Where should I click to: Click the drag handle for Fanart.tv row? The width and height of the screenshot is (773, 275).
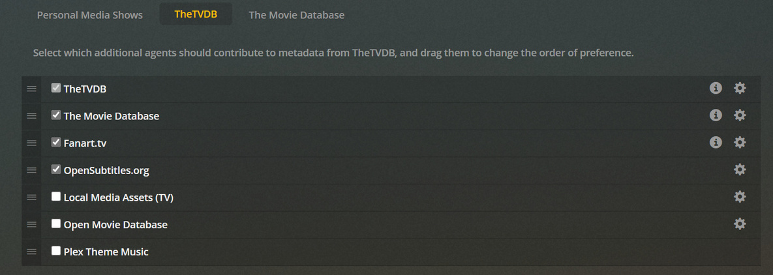(31, 143)
